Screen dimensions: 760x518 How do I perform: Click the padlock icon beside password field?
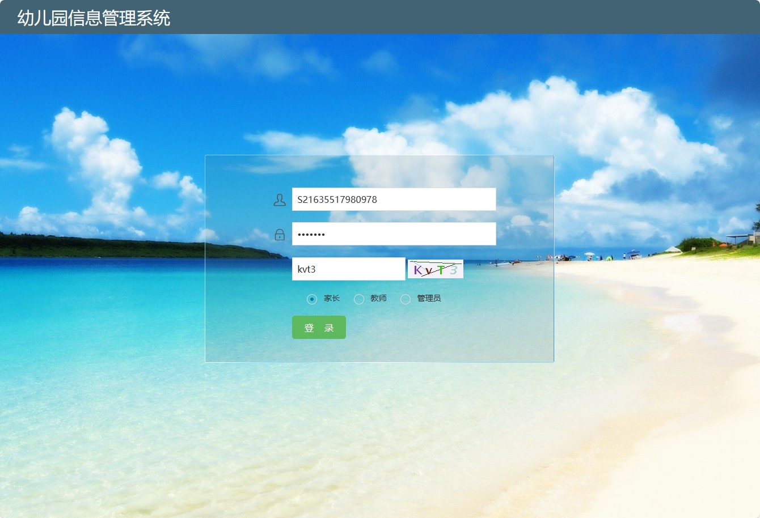[x=279, y=233]
